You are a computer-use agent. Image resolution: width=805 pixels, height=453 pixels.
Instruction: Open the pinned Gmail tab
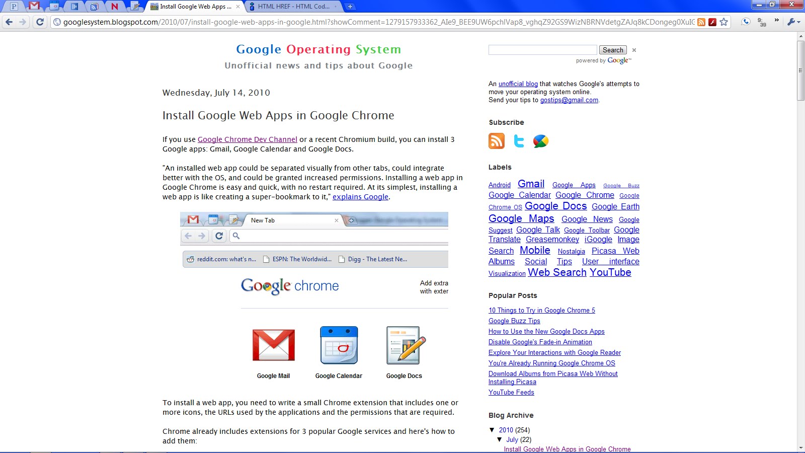34,6
